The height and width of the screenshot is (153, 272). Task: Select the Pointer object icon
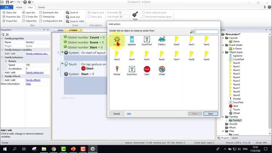point(117,71)
